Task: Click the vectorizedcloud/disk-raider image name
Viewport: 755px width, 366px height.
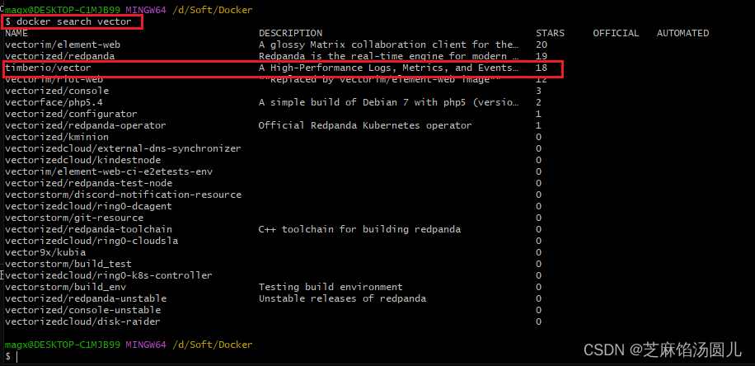Action: [82, 322]
